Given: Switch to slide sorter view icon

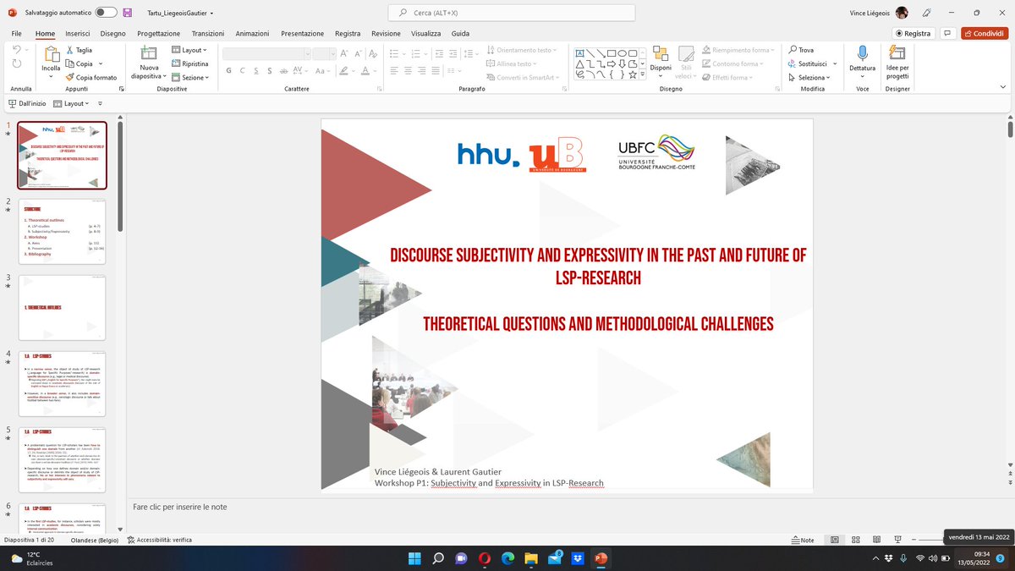Looking at the screenshot, I should (856, 540).
